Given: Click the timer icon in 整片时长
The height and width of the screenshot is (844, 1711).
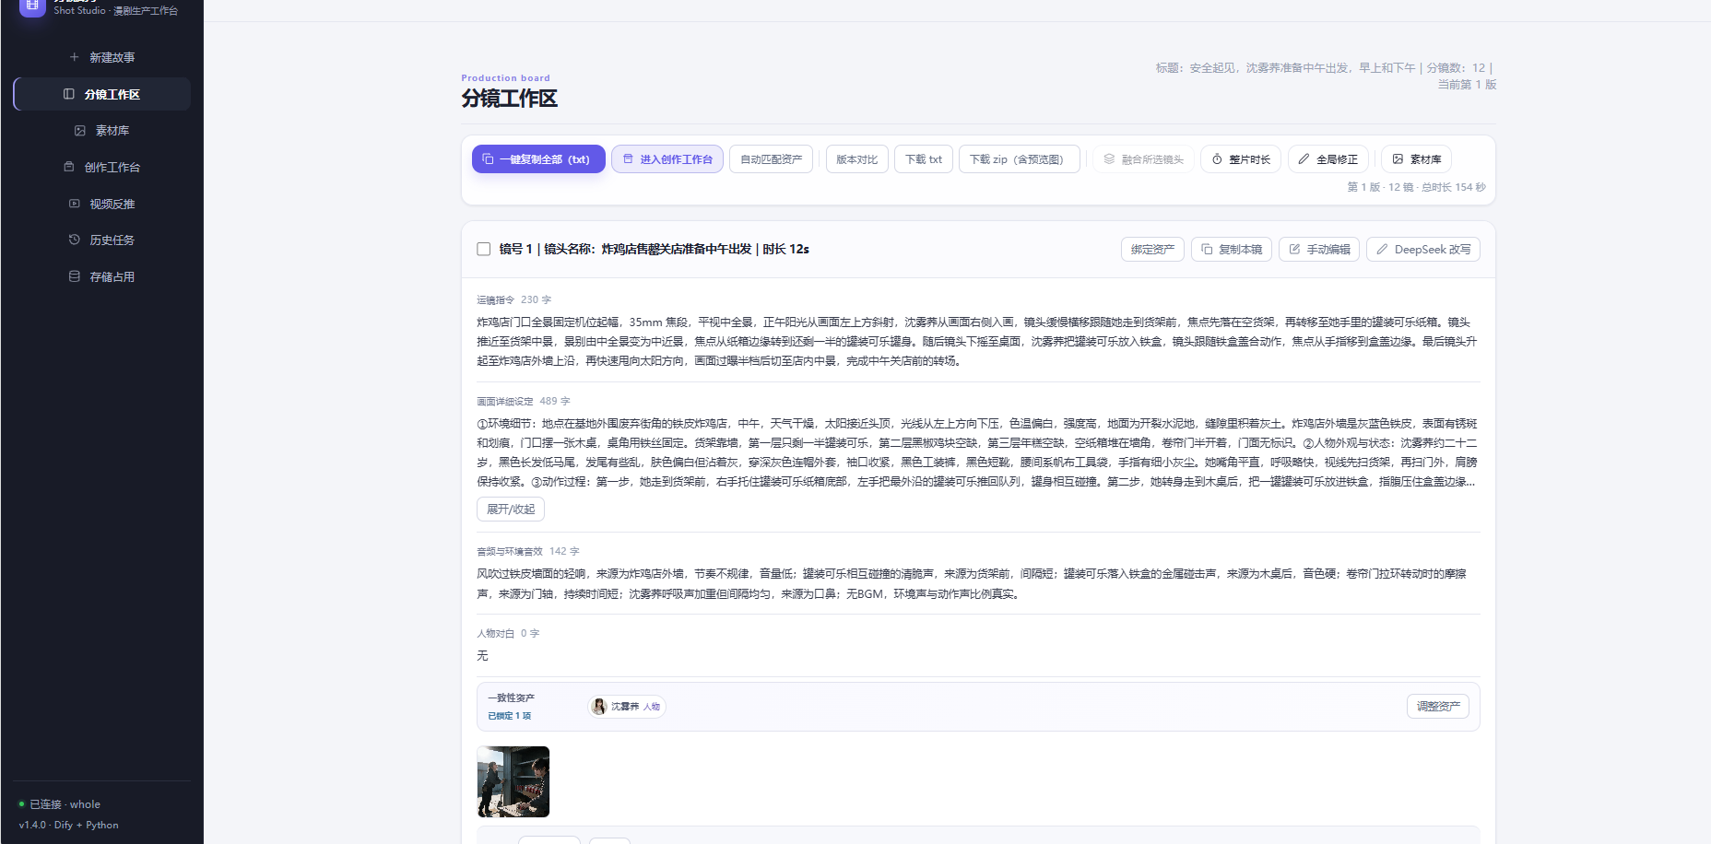Looking at the screenshot, I should click(1217, 159).
